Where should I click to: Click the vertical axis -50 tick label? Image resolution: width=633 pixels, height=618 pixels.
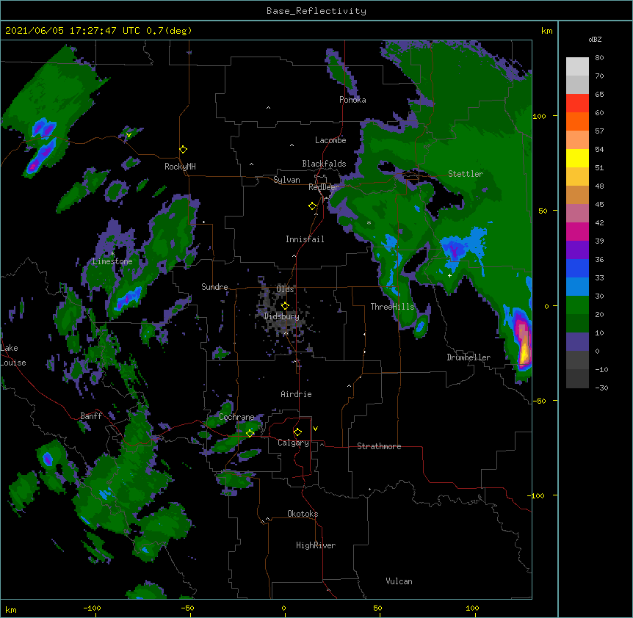[539, 401]
